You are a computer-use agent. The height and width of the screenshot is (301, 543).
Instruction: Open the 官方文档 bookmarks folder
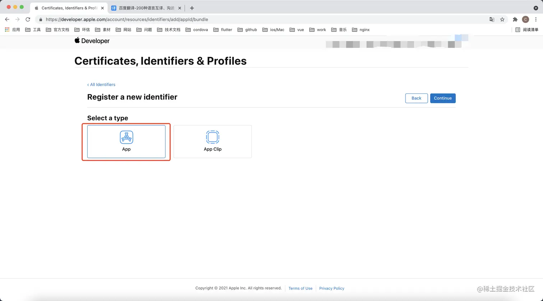tap(57, 30)
